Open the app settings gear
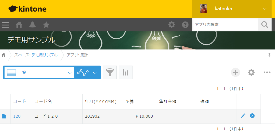275x134 pixels. 251,72
